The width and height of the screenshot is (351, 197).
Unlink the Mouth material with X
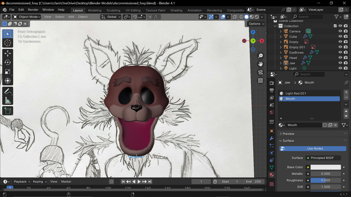[x=335, y=125]
